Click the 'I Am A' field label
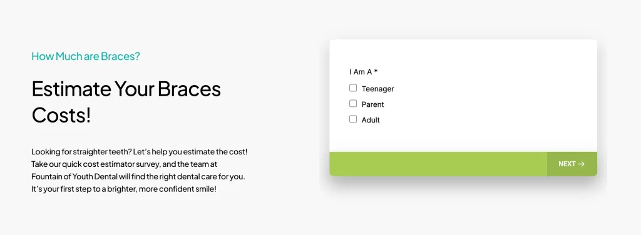 tap(361, 72)
